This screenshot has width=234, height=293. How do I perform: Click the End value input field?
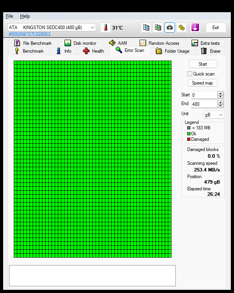click(x=205, y=104)
